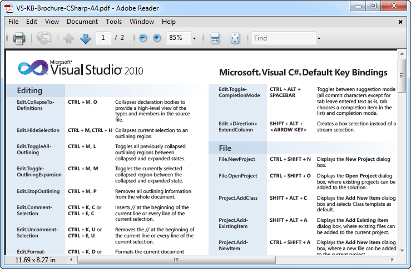
Task: Click total pages '/ 2' label
Action: pos(119,38)
